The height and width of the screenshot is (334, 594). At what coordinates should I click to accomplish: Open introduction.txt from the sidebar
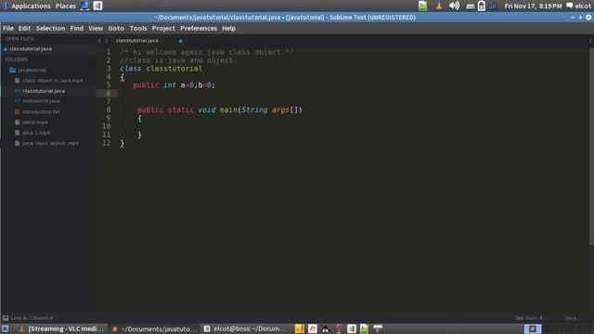coord(41,112)
